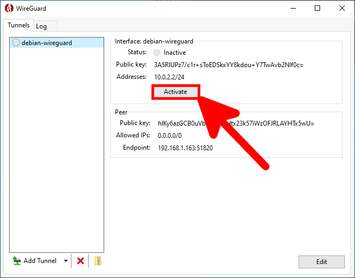The width and height of the screenshot is (355, 278).
Task: Click the export tunnels to zip icon
Action: [x=98, y=261]
